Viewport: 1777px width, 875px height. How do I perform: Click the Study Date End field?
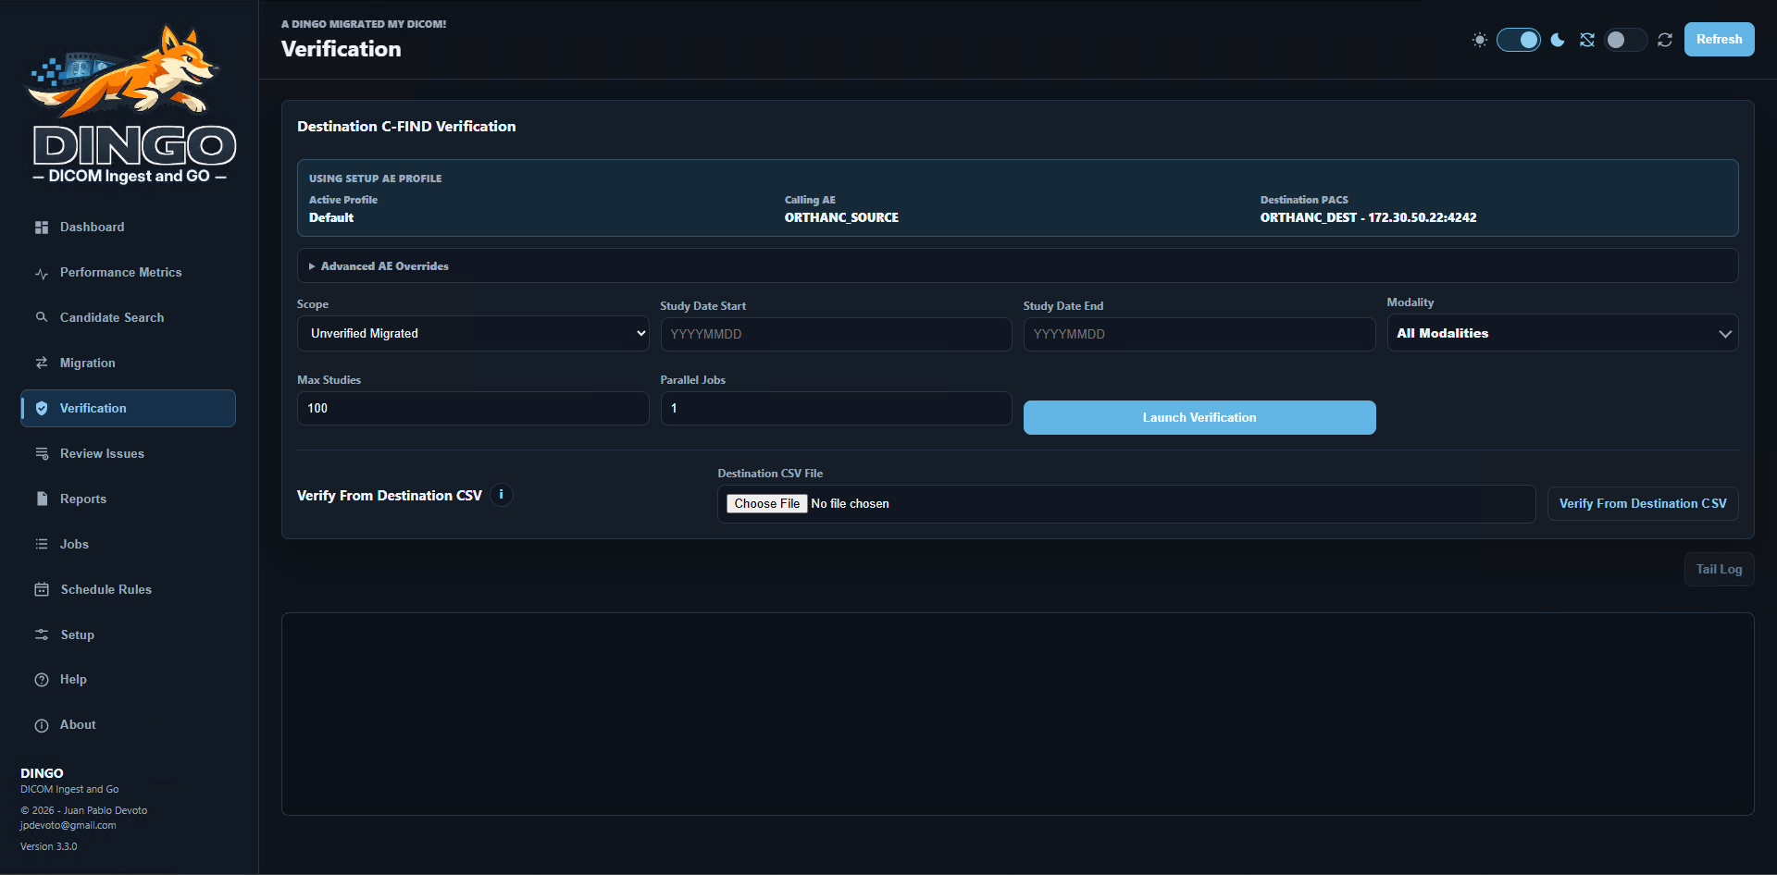point(1199,334)
